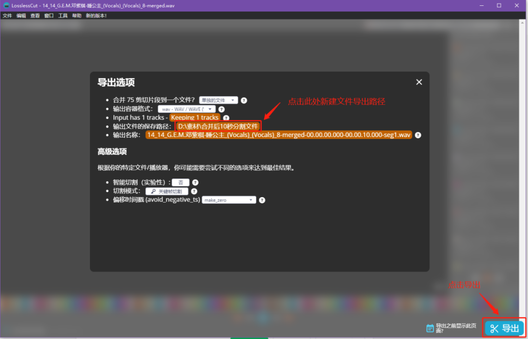Open the 查看 menu
Screen dimensions: 528x339
pos(35,16)
